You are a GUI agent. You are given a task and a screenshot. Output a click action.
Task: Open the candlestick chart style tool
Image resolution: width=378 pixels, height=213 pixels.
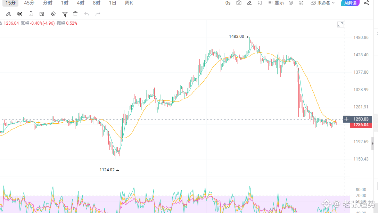pyautogui.click(x=20, y=14)
